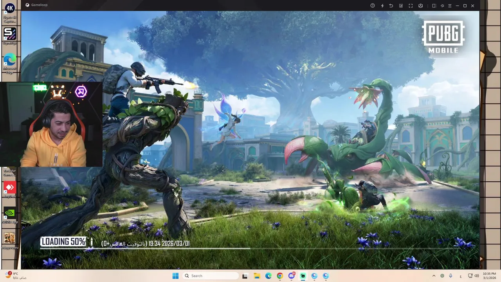
Task: Open the Gameloop help question-mark icon
Action: tap(373, 5)
